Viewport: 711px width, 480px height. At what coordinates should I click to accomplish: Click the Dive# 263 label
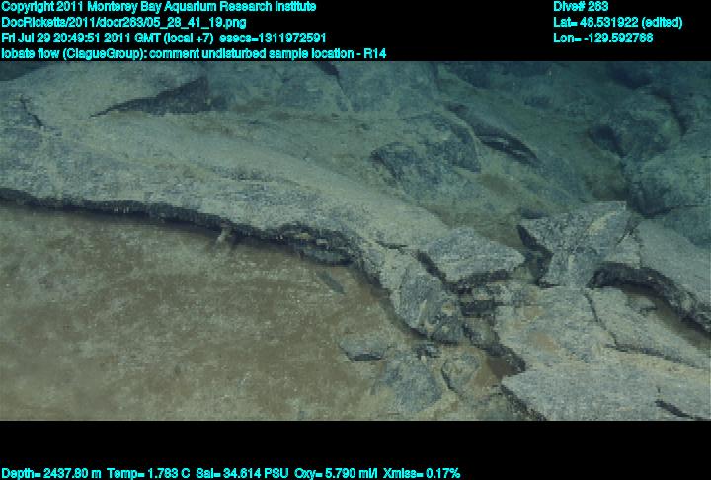(x=581, y=7)
